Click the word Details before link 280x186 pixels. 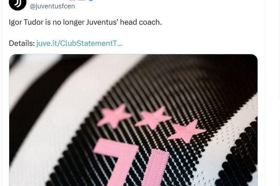tap(22, 43)
